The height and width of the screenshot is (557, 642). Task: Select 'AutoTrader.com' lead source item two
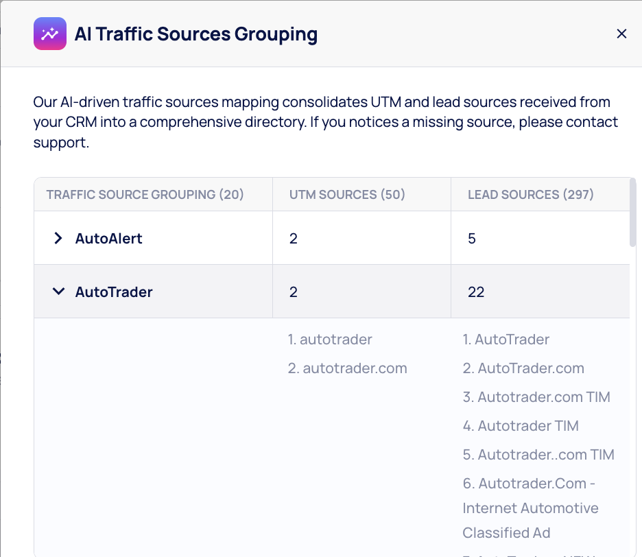coord(523,368)
